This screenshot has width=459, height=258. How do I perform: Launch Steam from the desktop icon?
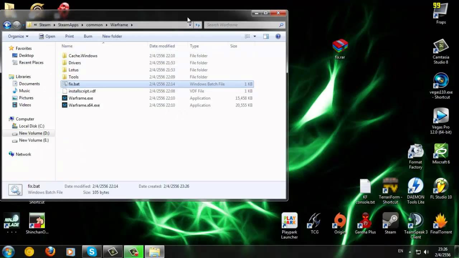pos(390,224)
